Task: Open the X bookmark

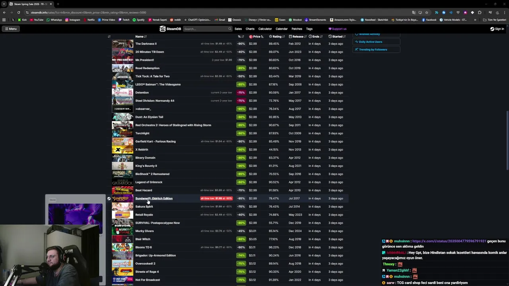Action: (13, 20)
